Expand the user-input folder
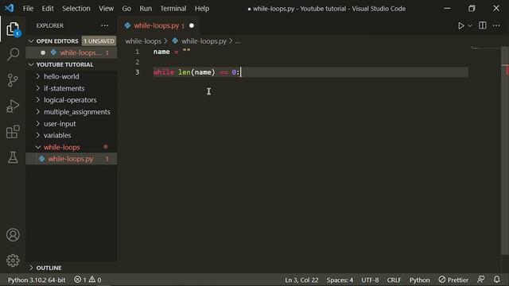This screenshot has height=286, width=509. tap(71, 124)
